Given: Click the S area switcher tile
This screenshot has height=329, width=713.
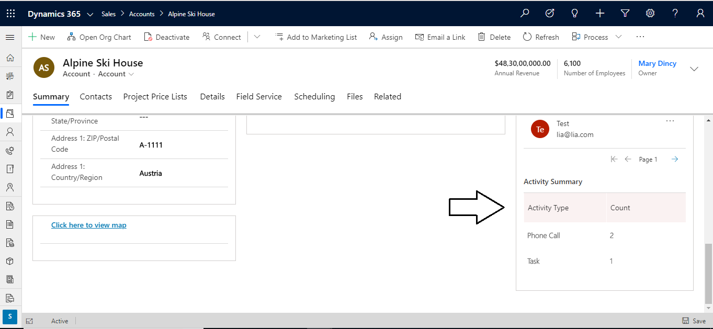Looking at the screenshot, I should [10, 316].
